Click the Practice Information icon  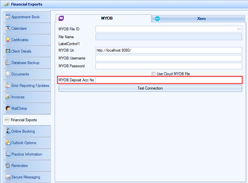point(8,154)
